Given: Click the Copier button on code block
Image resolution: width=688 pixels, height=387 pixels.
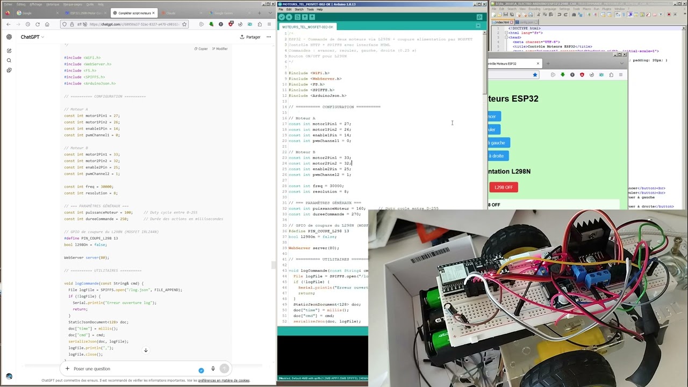Looking at the screenshot, I should coord(201,49).
